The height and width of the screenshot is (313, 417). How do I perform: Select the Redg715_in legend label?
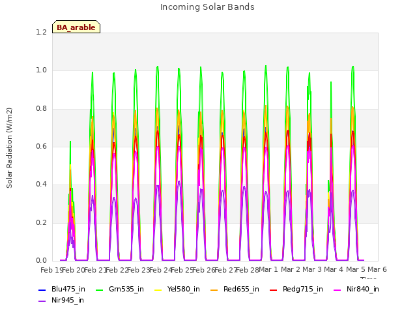click(x=302, y=289)
